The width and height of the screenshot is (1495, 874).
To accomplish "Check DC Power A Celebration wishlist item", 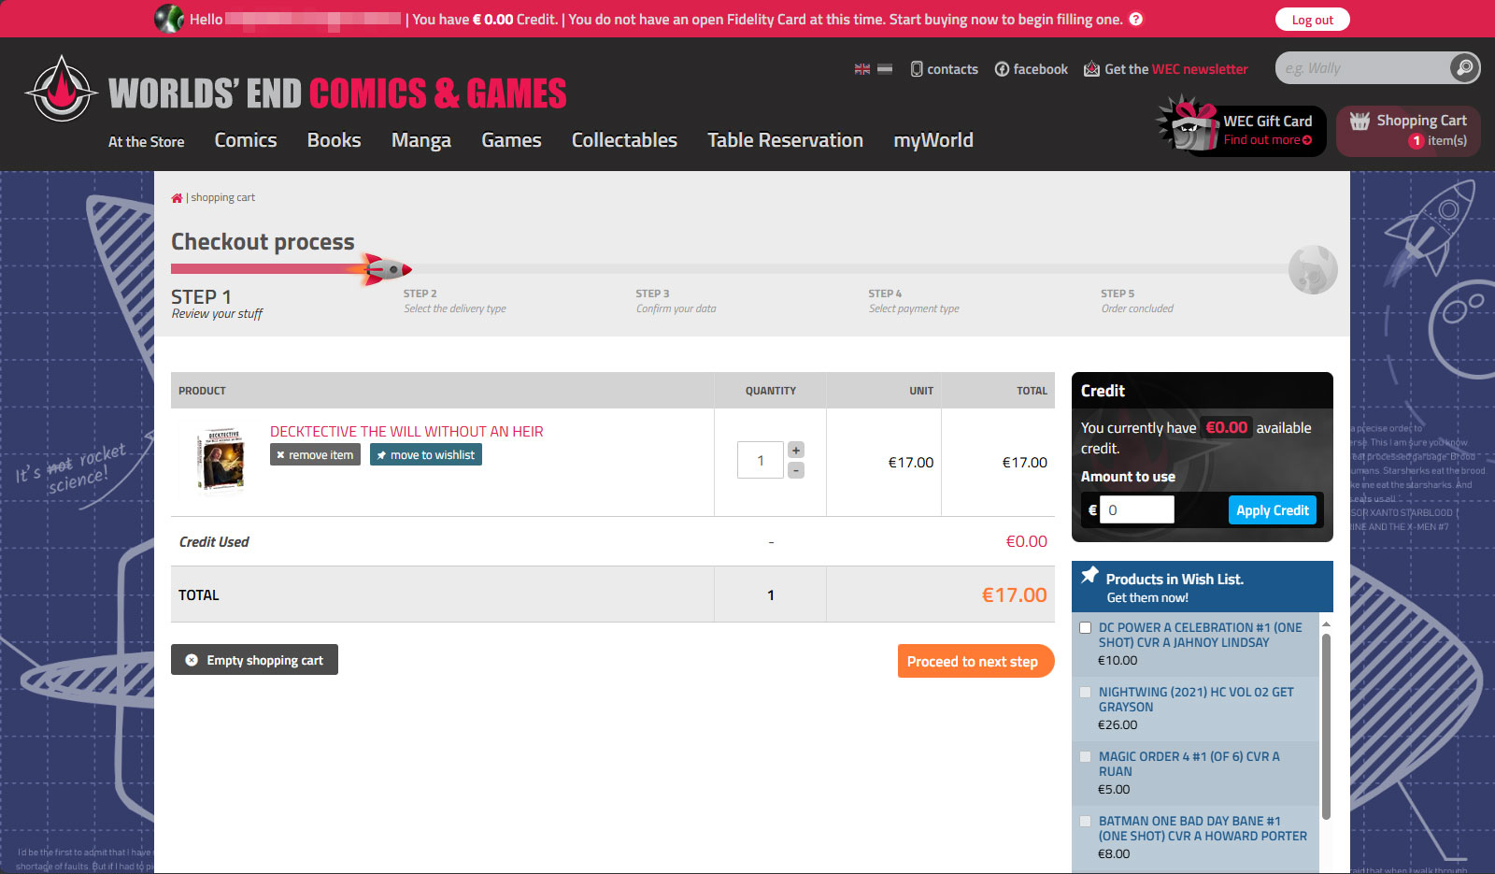I will pyautogui.click(x=1085, y=628).
